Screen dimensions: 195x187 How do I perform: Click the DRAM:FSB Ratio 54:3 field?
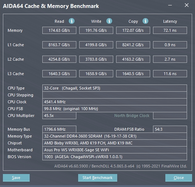pyautogui.click(x=170, y=130)
